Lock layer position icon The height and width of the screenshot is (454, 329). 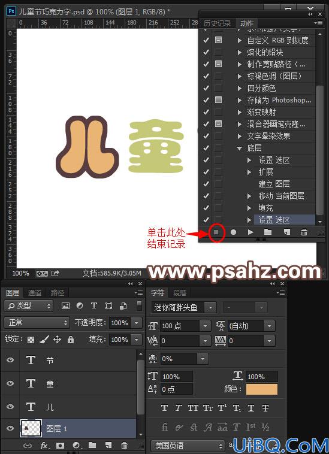point(58,340)
